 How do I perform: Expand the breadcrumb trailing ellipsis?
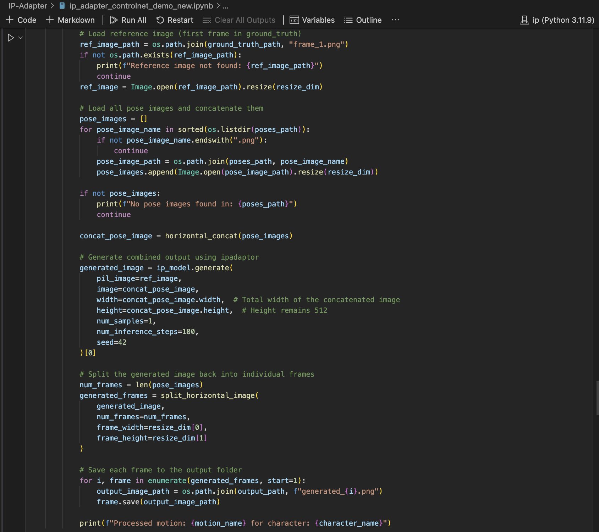point(226,6)
